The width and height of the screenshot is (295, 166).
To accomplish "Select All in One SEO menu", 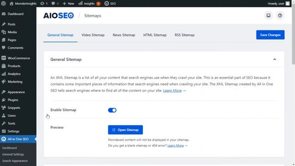I will (18, 139).
